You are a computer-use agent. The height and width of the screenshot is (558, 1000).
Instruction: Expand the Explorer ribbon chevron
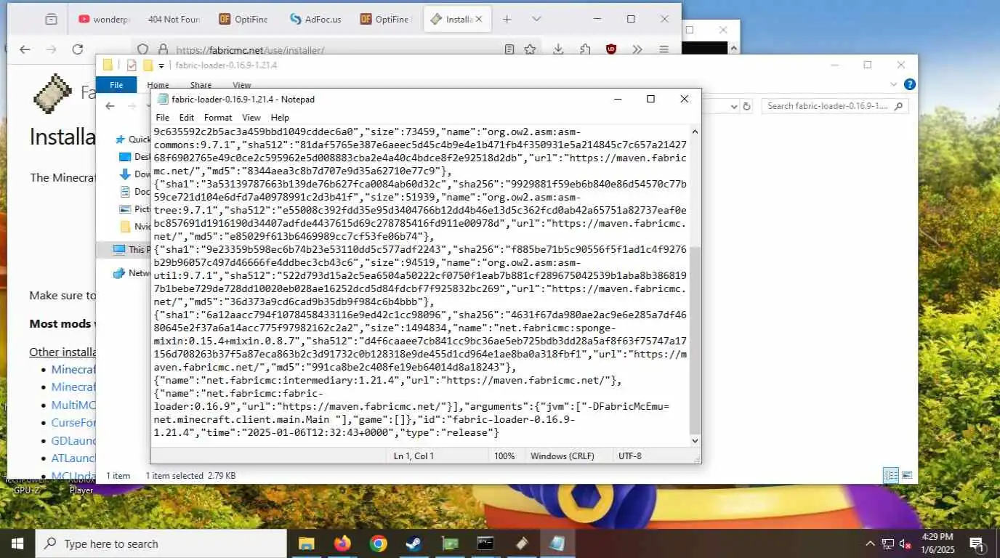tap(893, 85)
